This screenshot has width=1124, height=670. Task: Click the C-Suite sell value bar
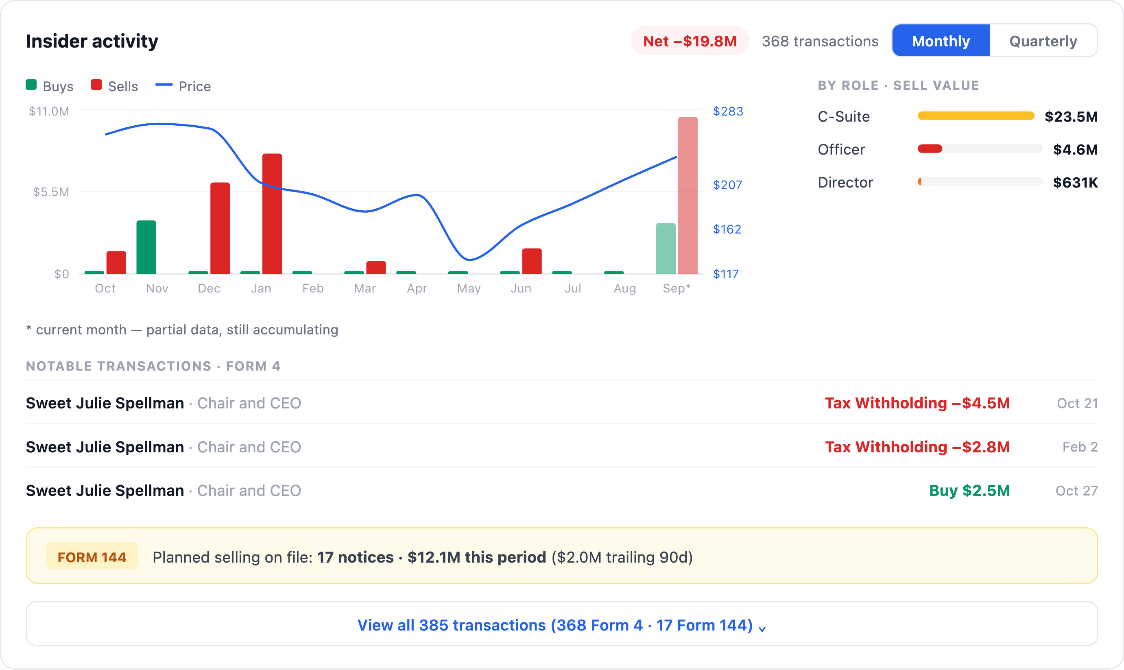coord(976,116)
